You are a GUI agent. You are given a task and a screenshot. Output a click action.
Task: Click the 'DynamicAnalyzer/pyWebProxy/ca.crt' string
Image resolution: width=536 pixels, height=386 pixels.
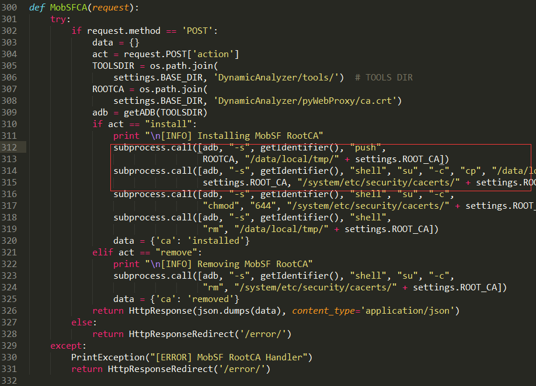pyautogui.click(x=305, y=101)
